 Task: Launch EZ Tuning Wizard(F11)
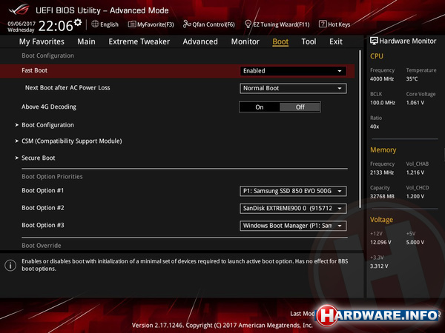(277, 24)
